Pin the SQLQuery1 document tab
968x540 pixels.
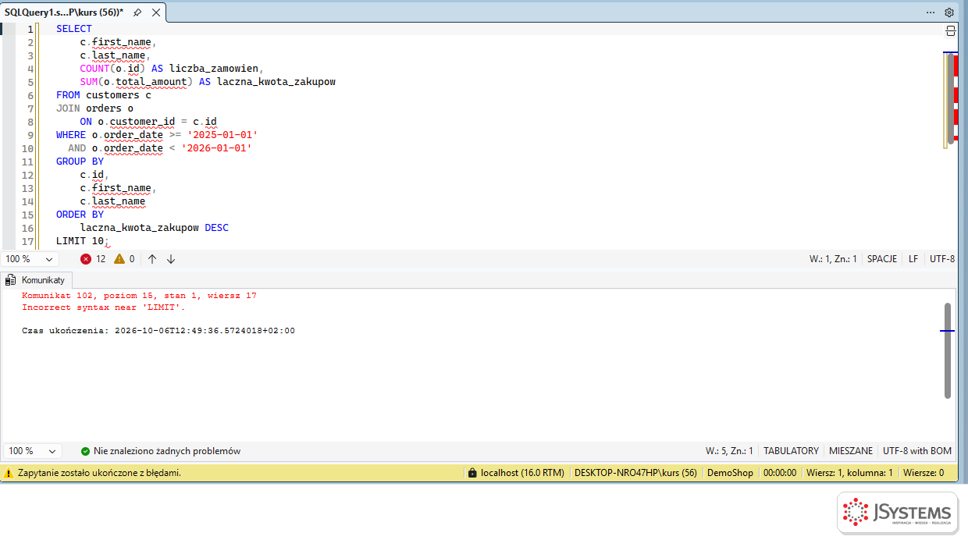[137, 12]
